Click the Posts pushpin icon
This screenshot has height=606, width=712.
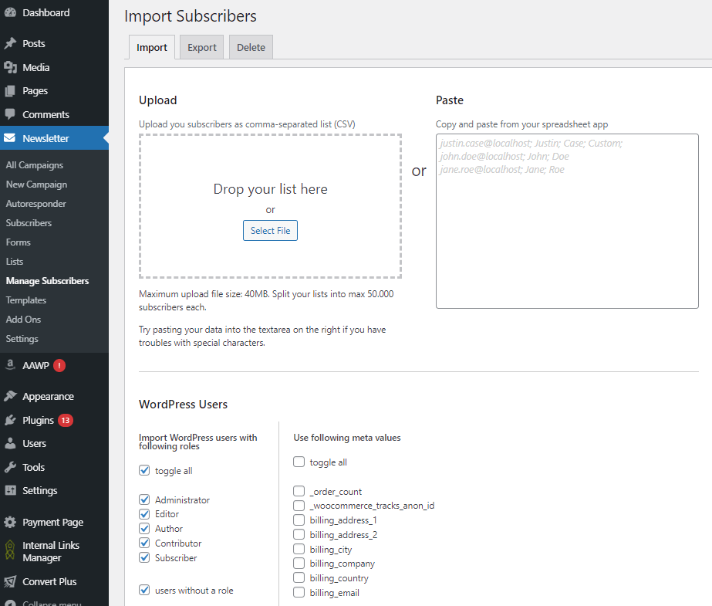tap(10, 44)
